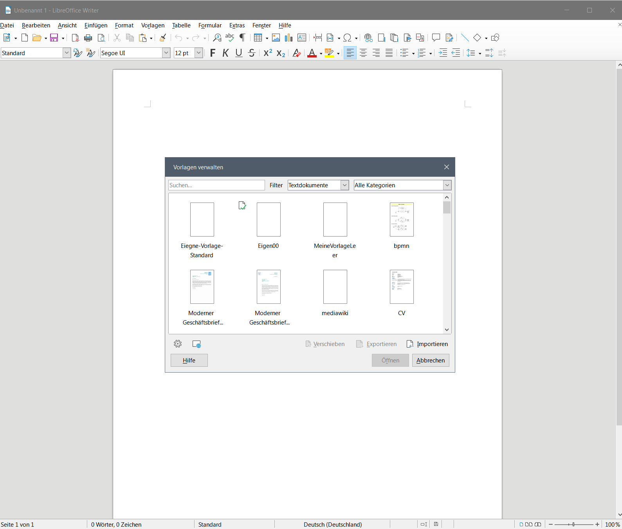Toggle justified alignment
The width and height of the screenshot is (622, 529).
(389, 53)
